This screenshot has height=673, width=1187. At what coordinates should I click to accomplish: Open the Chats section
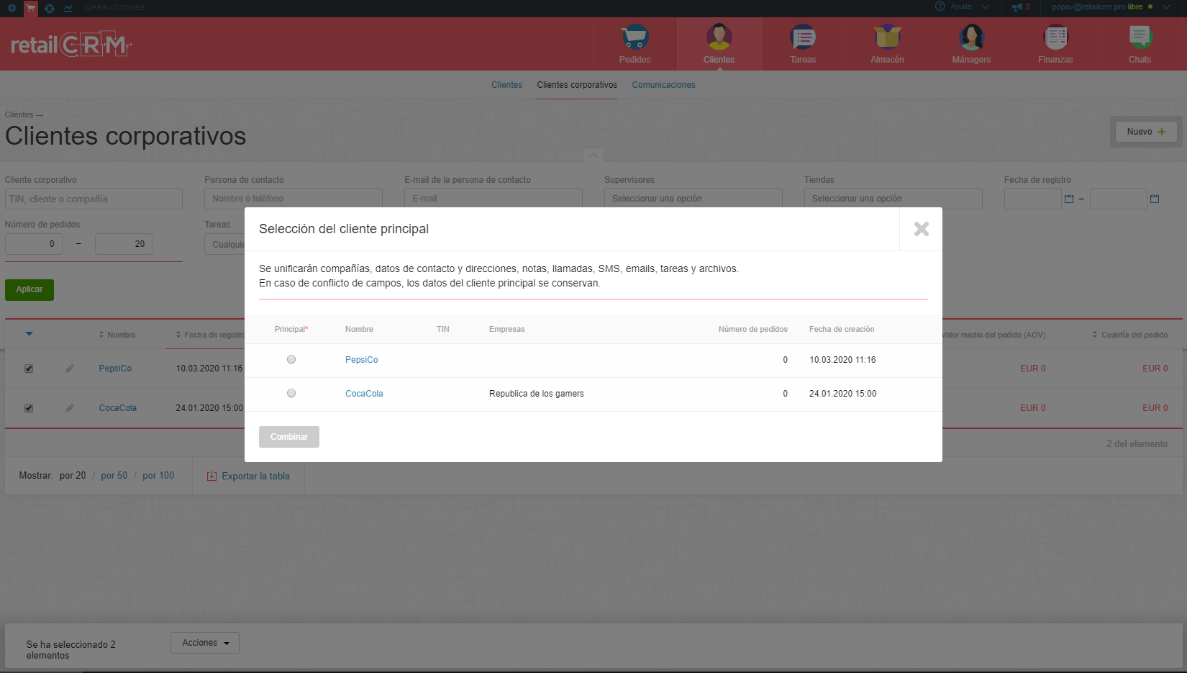click(x=1140, y=44)
